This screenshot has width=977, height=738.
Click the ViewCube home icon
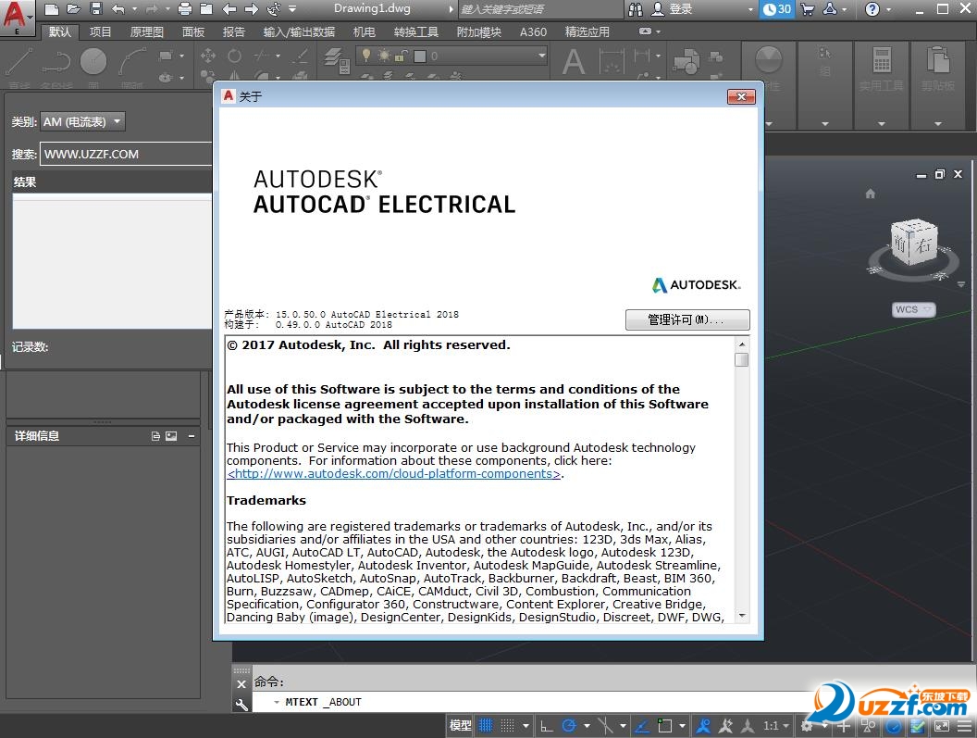pyautogui.click(x=870, y=194)
